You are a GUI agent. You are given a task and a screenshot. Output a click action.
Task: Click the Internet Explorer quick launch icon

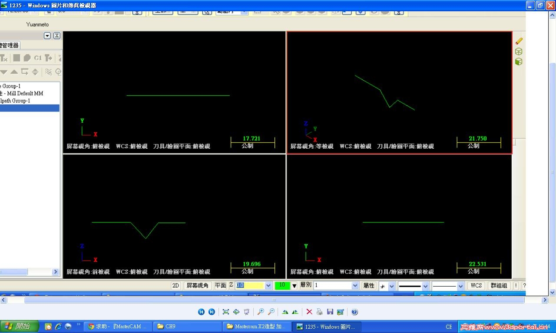pyautogui.click(x=58, y=326)
